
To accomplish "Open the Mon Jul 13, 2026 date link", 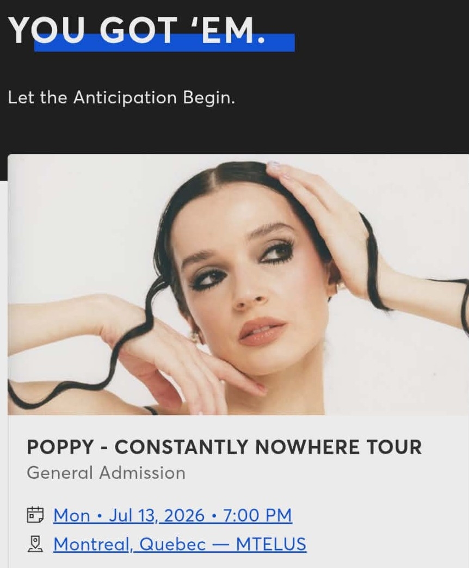I will click(x=172, y=515).
